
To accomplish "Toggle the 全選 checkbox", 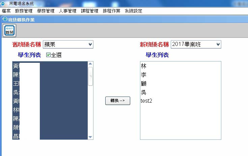I will [x=48, y=55].
